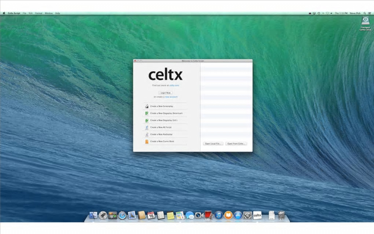374x234 pixels.
Task: Open System Preferences from the Dock
Action: pos(247,215)
